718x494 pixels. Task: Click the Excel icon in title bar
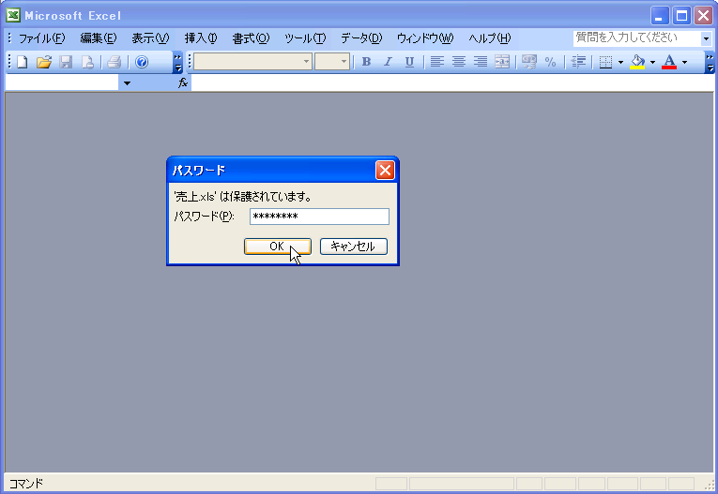[13, 15]
